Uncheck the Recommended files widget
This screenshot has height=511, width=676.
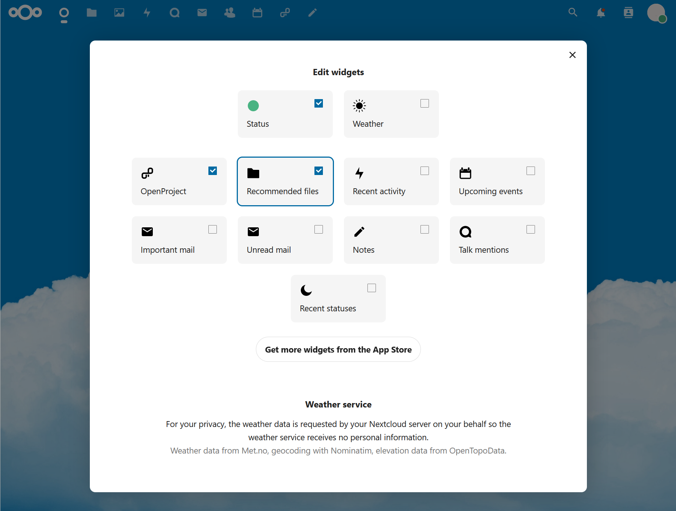pyautogui.click(x=318, y=171)
